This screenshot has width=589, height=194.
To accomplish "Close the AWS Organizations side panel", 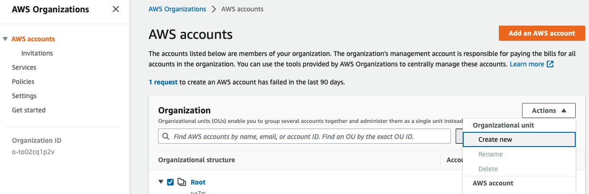I will click(116, 9).
